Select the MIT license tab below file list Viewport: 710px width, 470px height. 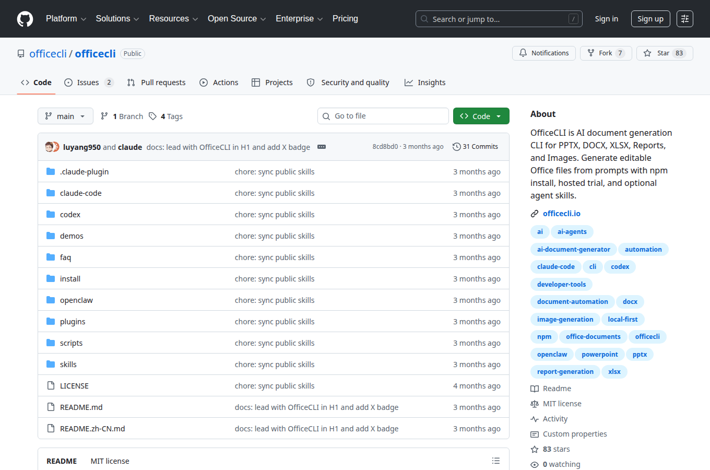[x=110, y=461]
